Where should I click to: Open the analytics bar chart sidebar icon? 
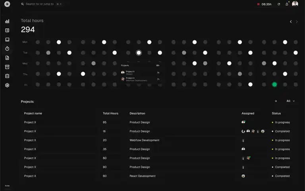(x=7, y=21)
